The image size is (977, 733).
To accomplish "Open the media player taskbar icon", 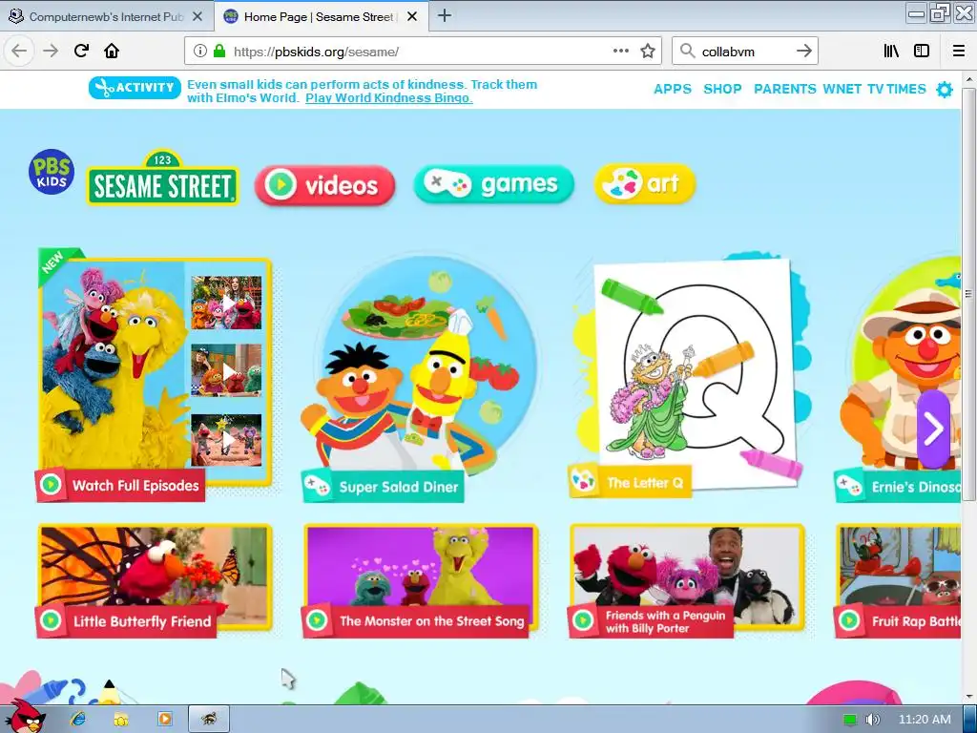I will pyautogui.click(x=164, y=719).
